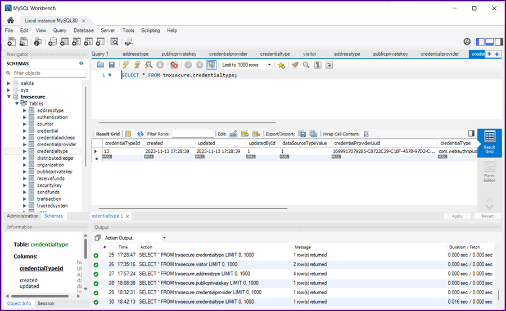The width and height of the screenshot is (506, 311).
Task: Open the Database menu
Action: click(84, 30)
